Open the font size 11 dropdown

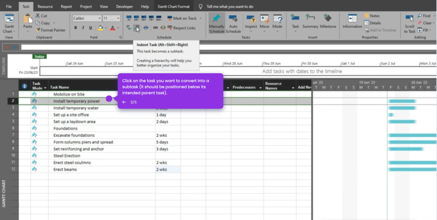(118, 18)
